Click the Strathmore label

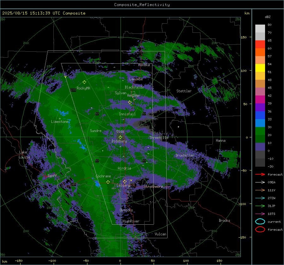pos(153,187)
